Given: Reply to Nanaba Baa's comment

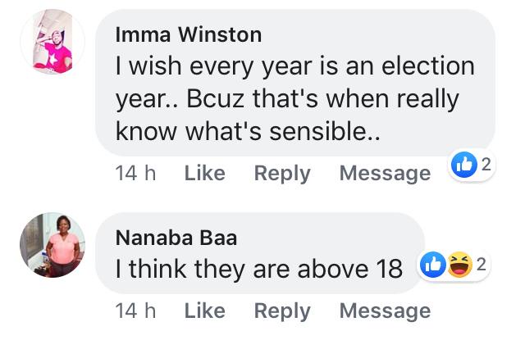Looking at the screenshot, I should (x=282, y=311).
